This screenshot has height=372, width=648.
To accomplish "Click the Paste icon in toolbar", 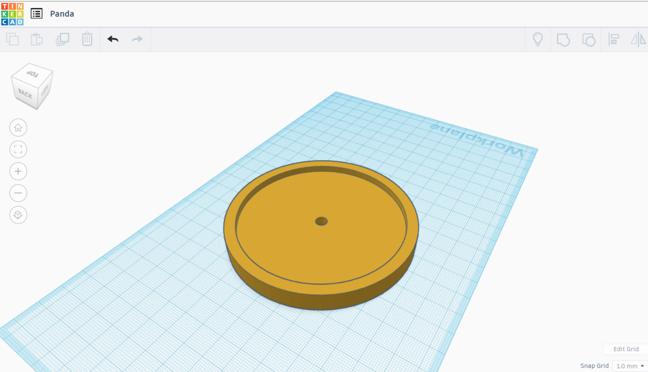I will [37, 39].
